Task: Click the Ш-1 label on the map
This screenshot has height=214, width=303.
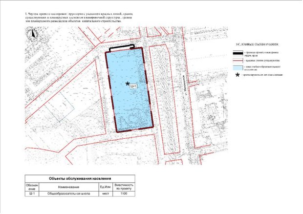Action: pyautogui.click(x=132, y=86)
